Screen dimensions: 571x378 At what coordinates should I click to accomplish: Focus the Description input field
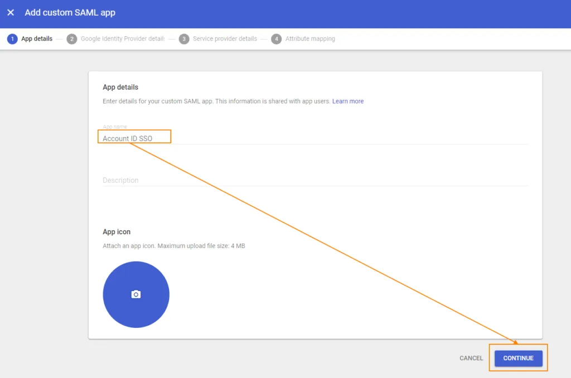click(x=316, y=180)
